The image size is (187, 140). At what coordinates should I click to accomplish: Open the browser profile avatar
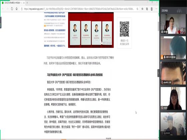click(152, 9)
